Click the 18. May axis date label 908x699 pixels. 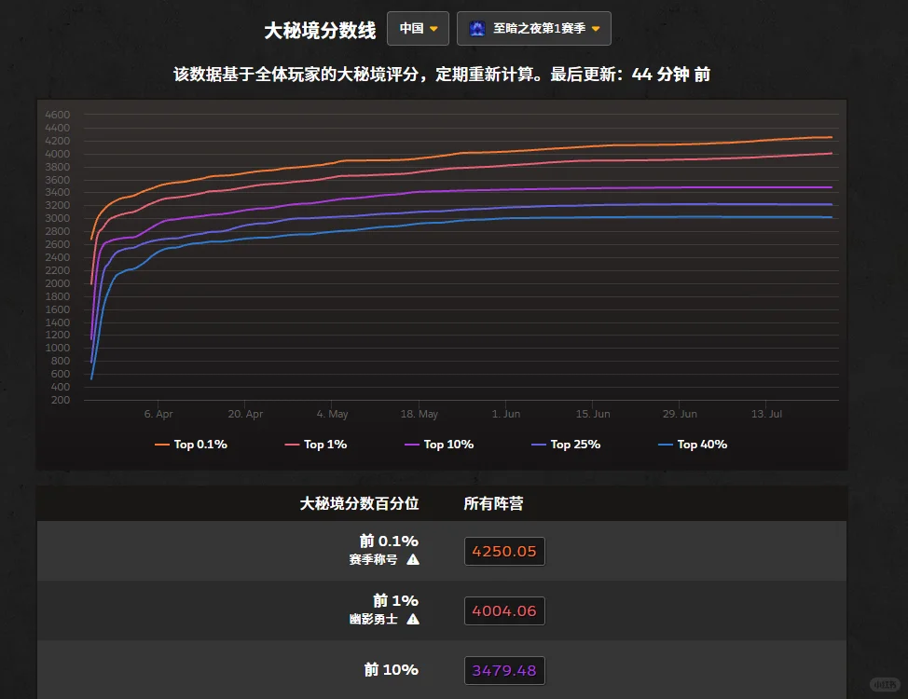420,414
